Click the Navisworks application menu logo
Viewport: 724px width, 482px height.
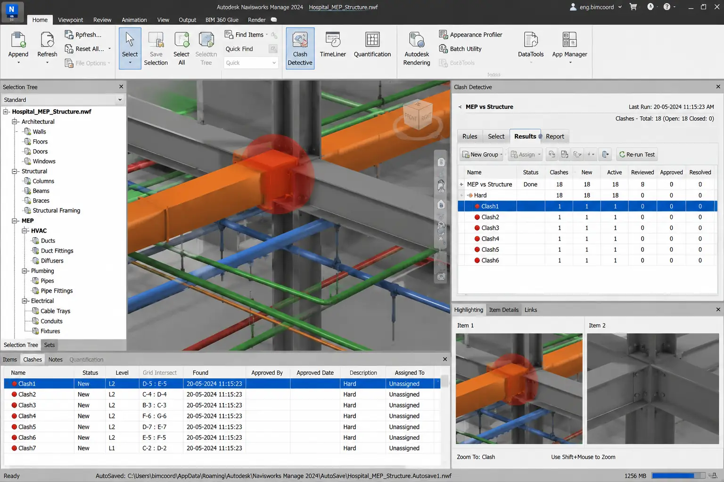(12, 11)
